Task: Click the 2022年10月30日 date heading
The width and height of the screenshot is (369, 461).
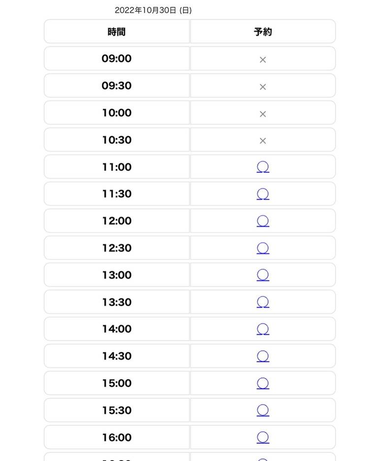Action: pos(153,10)
